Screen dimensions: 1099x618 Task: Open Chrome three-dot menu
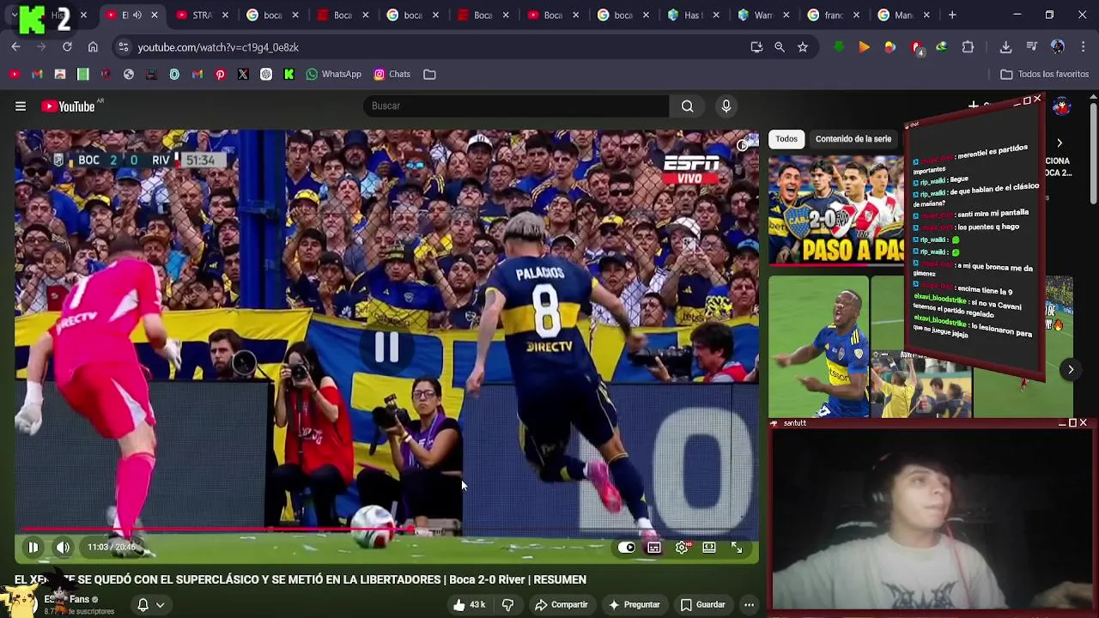pyautogui.click(x=1083, y=47)
